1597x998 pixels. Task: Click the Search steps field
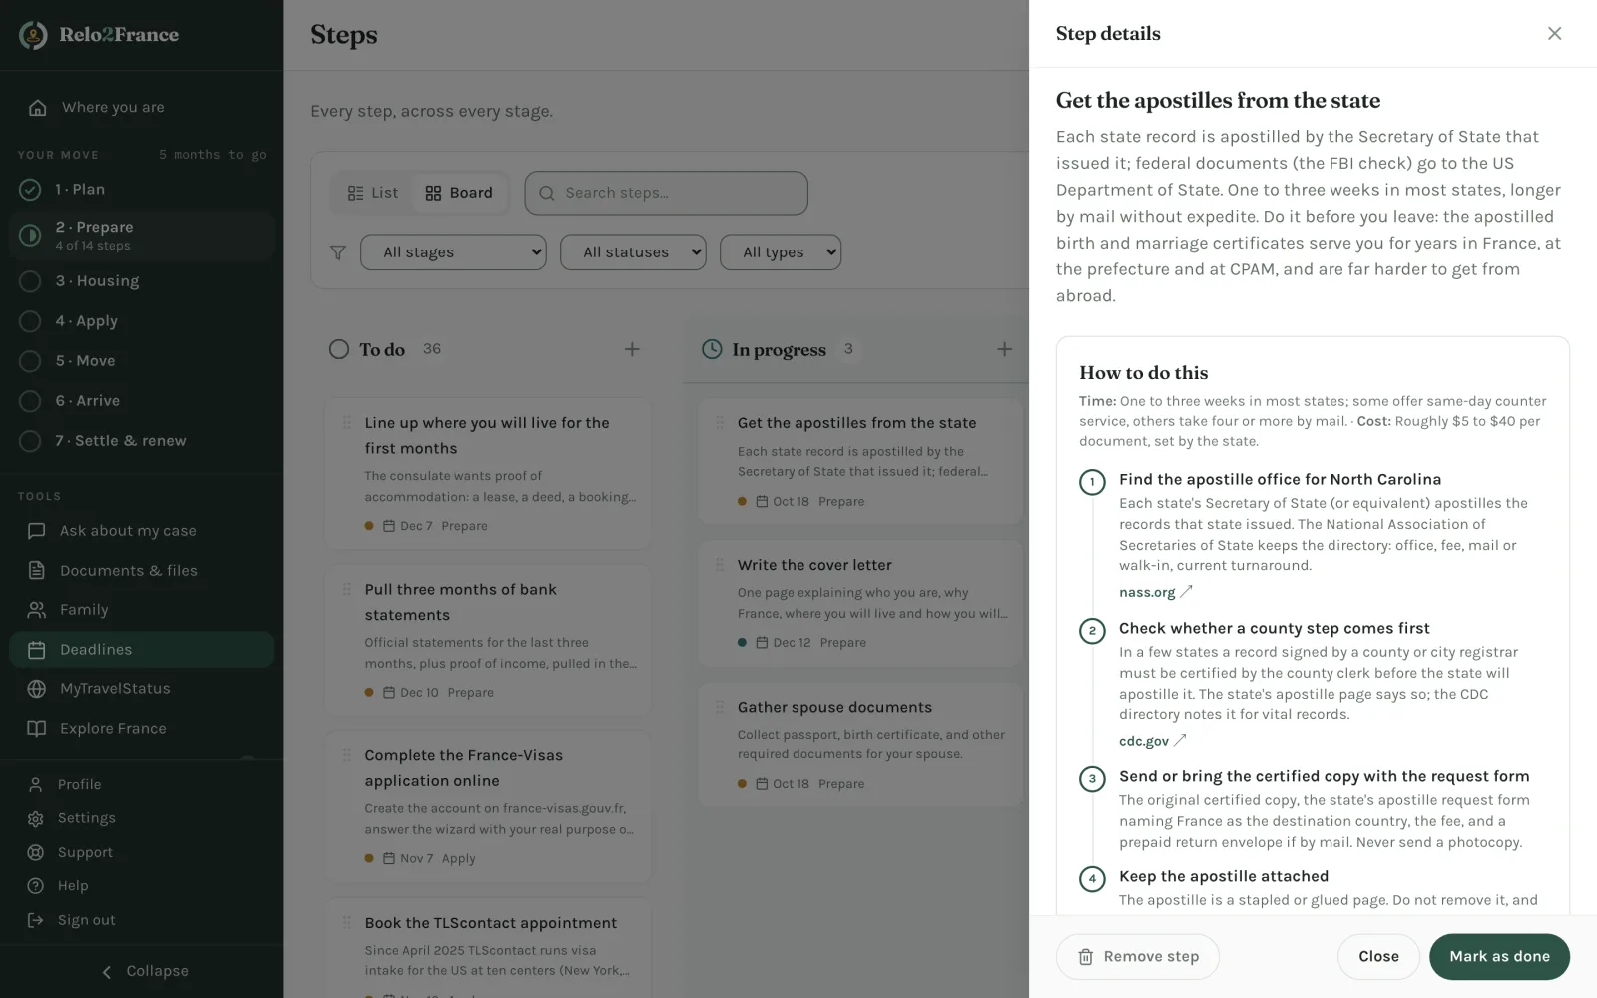click(x=666, y=193)
